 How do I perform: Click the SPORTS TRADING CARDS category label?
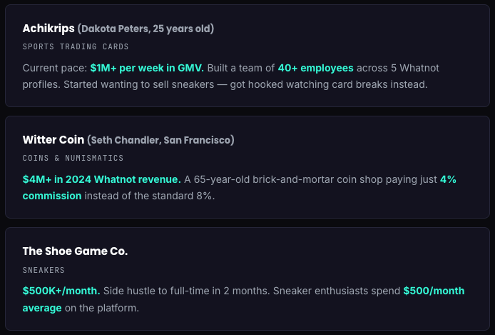(x=76, y=47)
